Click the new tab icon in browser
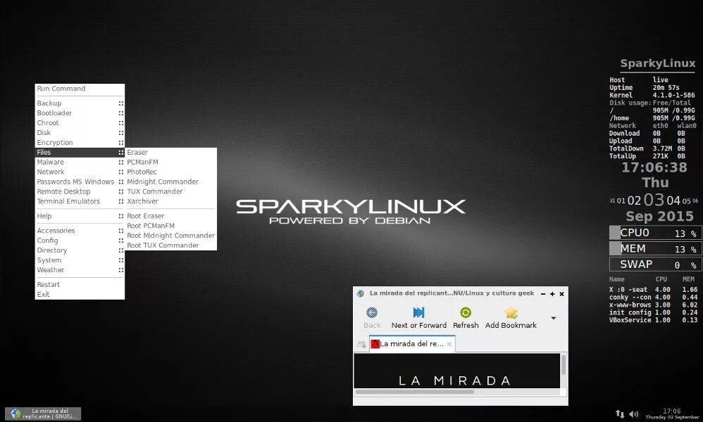The width and height of the screenshot is (703, 422). pos(361,344)
